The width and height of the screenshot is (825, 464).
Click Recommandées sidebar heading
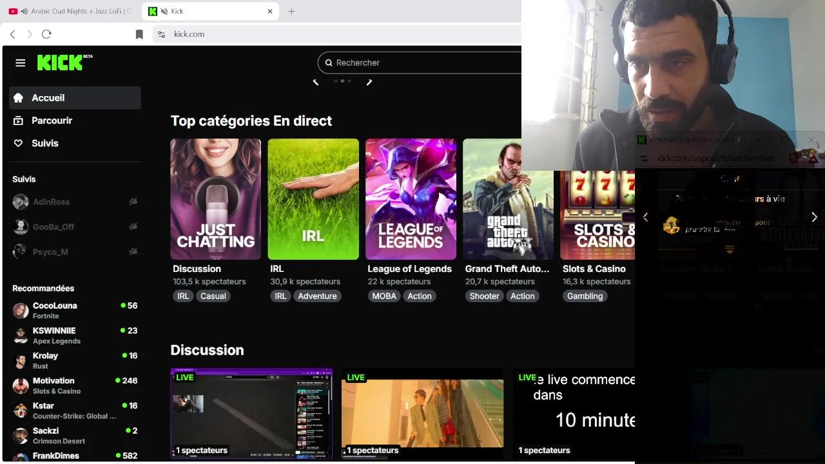[x=43, y=288]
